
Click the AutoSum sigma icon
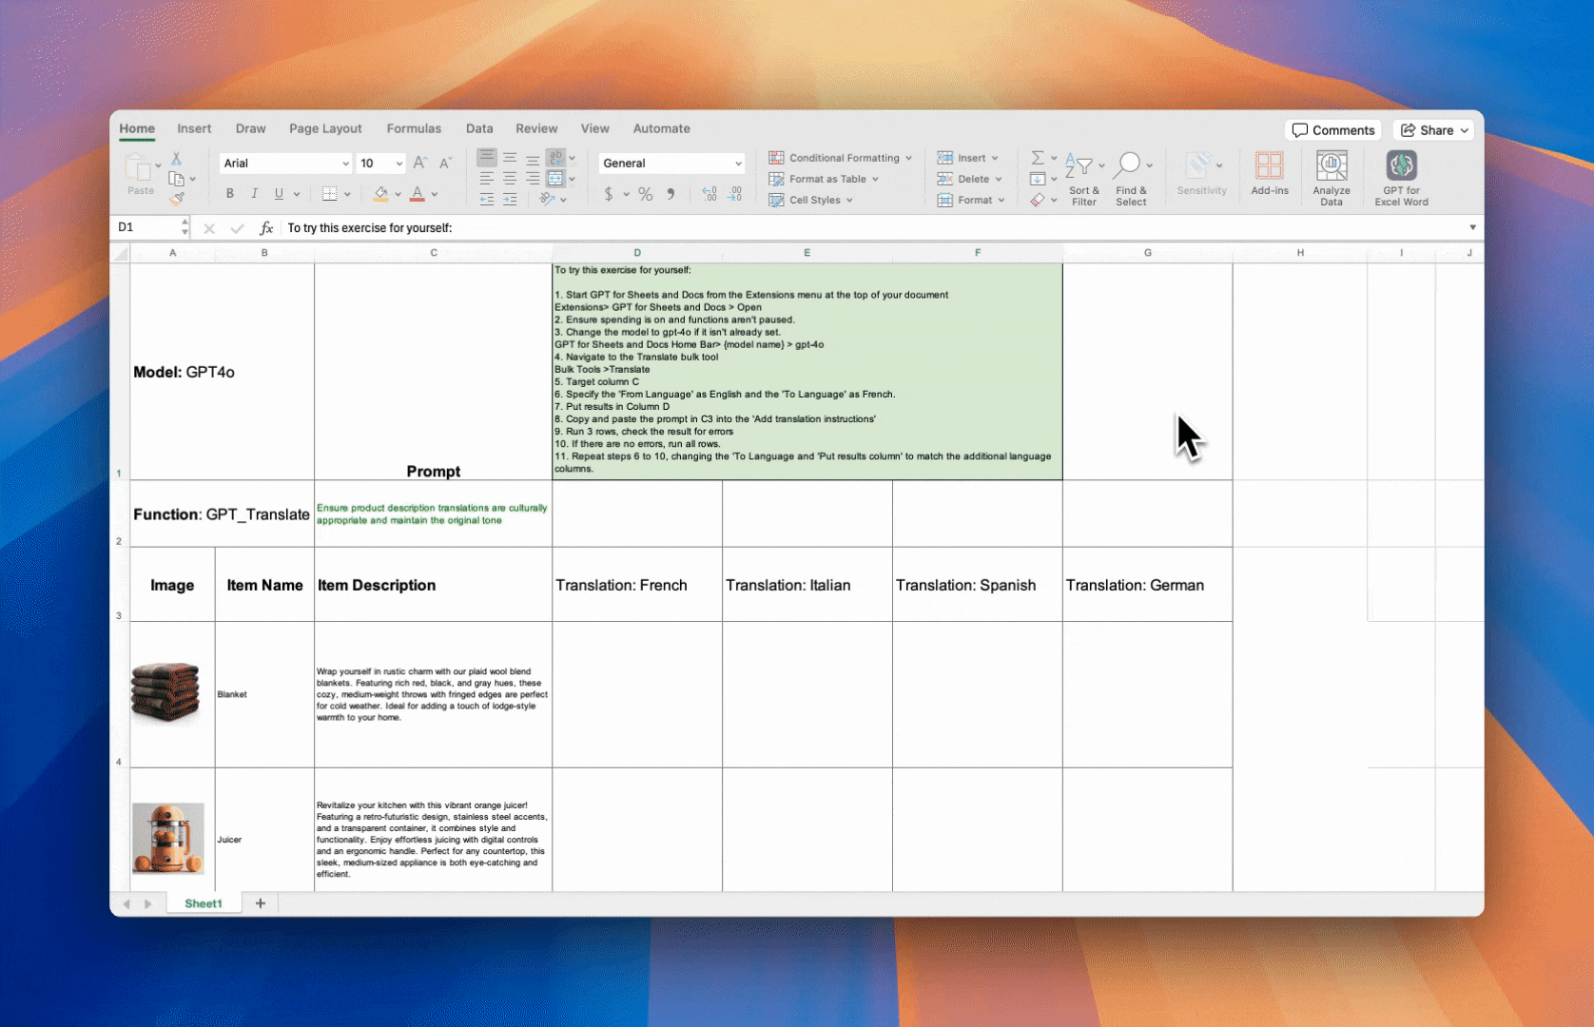1038,158
